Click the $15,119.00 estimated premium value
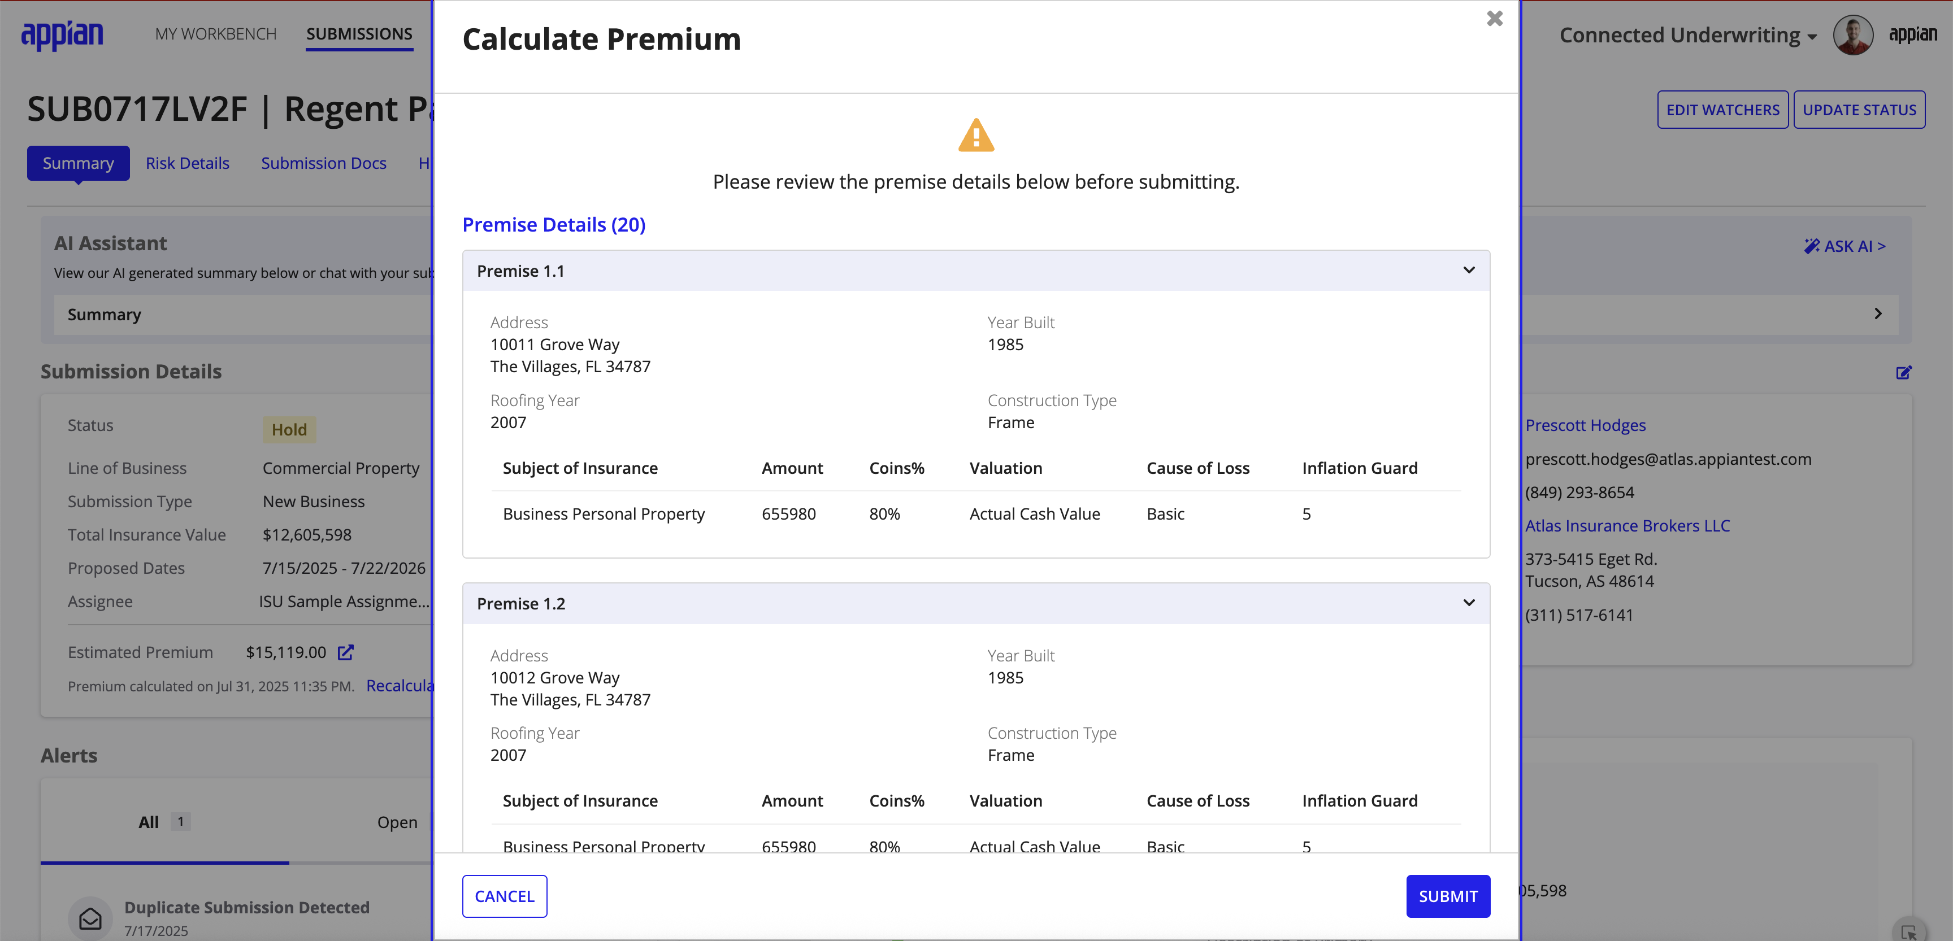The image size is (1953, 941). point(286,652)
